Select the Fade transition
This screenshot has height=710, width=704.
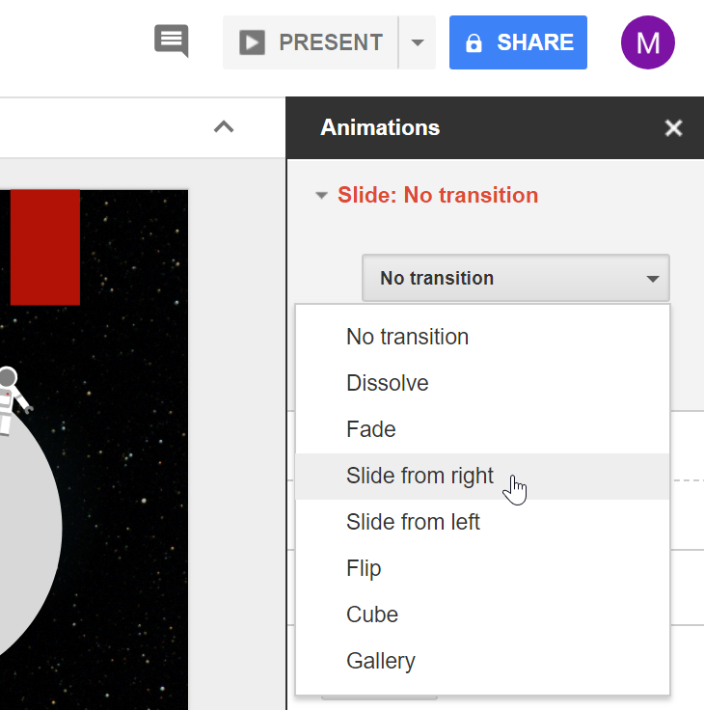[x=482, y=429]
